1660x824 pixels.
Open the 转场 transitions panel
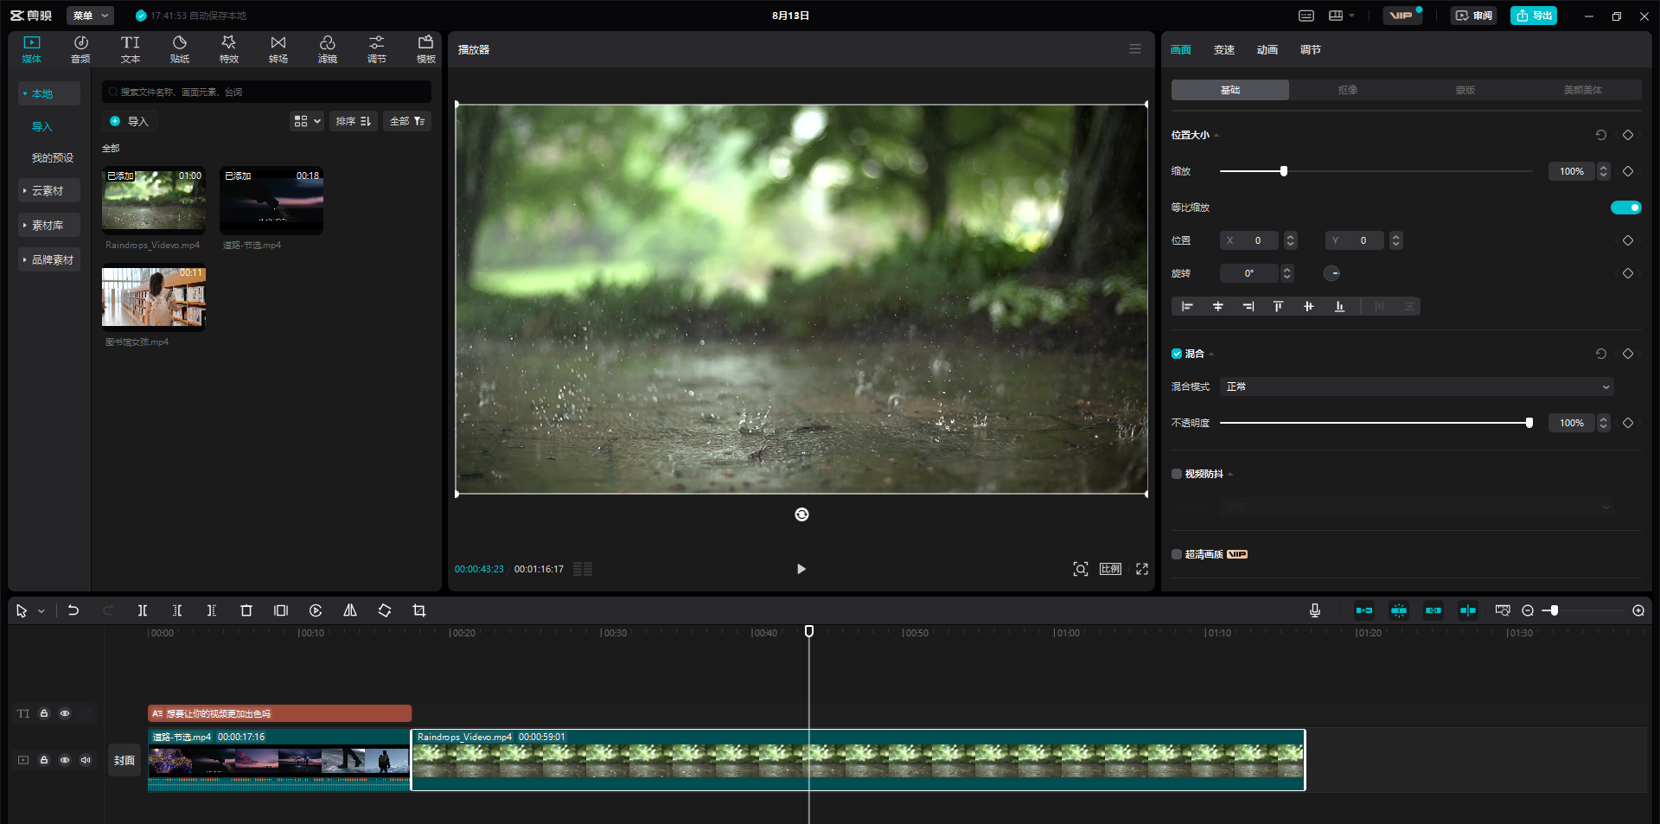[278, 49]
